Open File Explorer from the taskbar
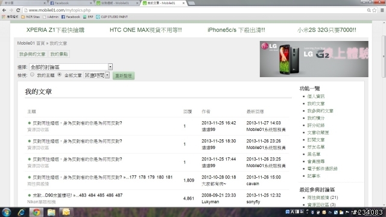 pos(51,212)
